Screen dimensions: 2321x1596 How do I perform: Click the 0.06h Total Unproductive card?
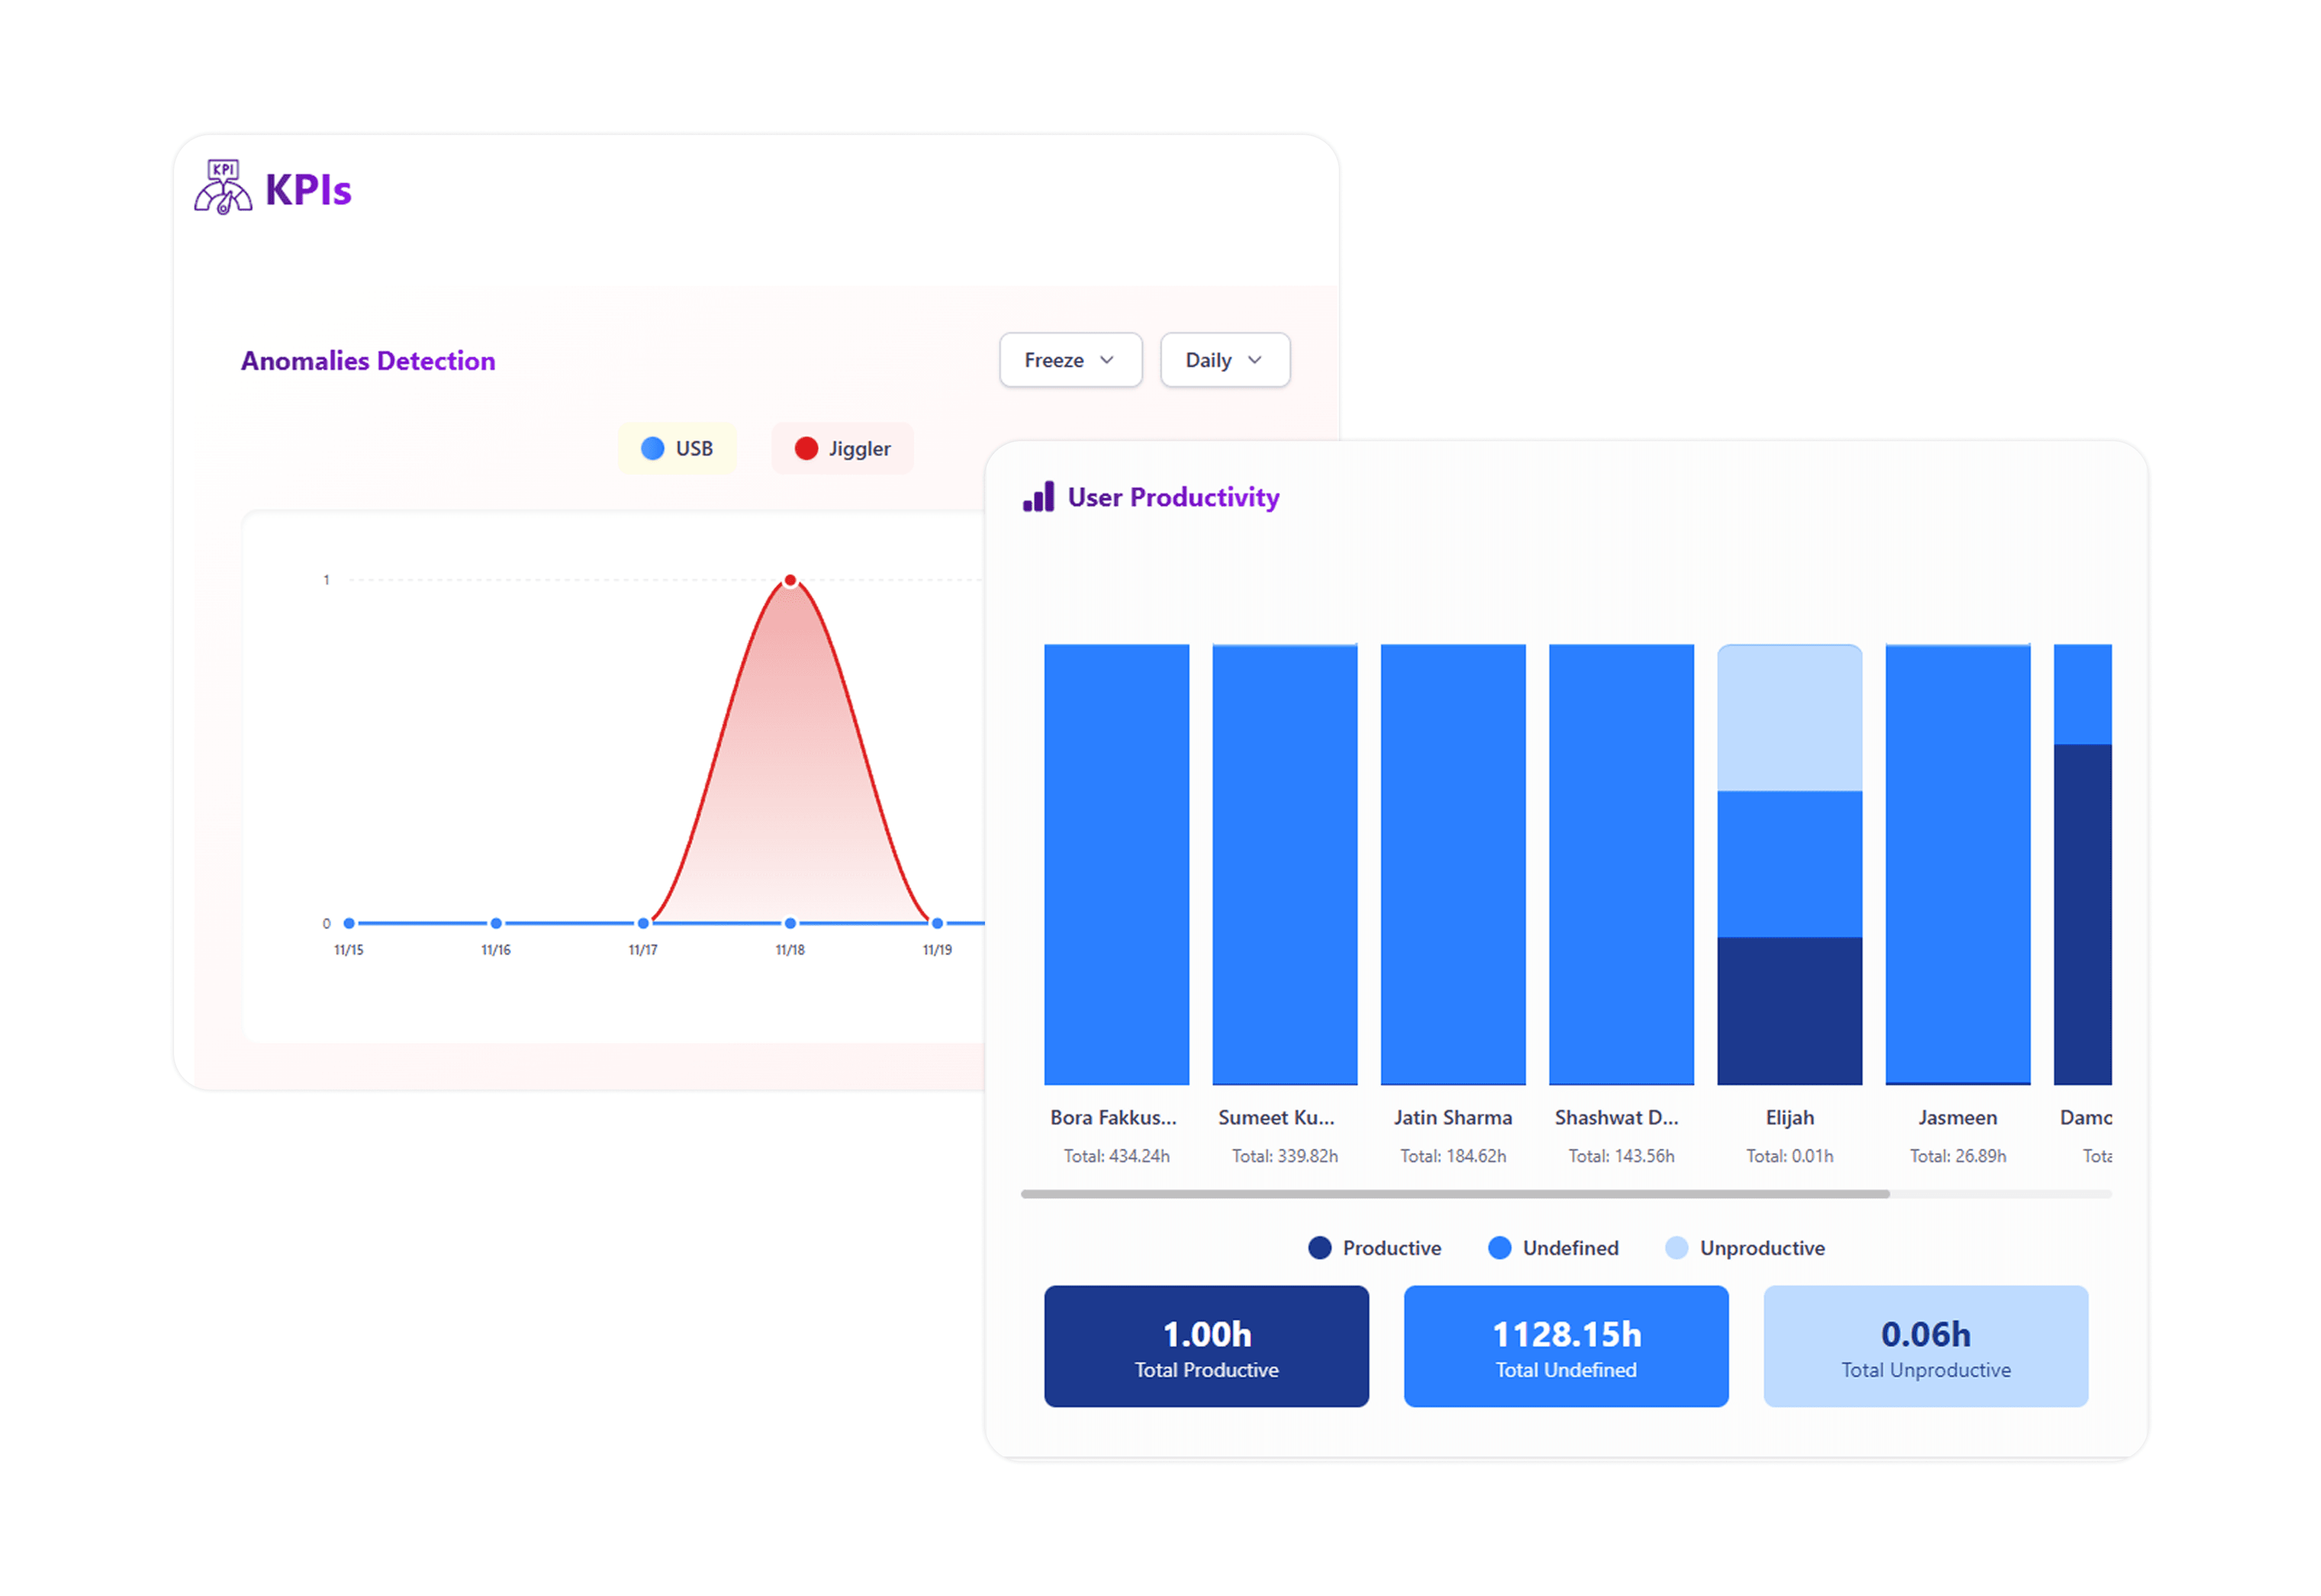(x=1924, y=1346)
